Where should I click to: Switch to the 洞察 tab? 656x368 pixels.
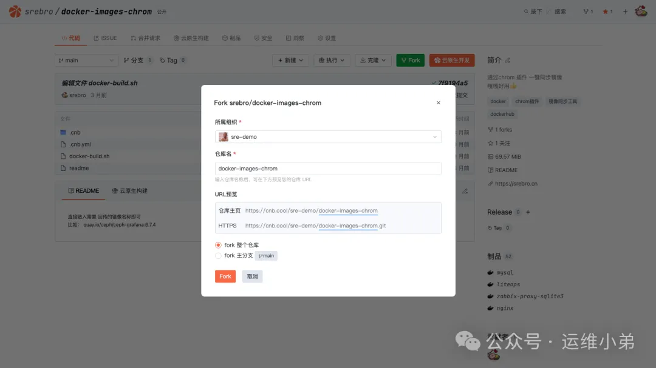[x=295, y=38]
